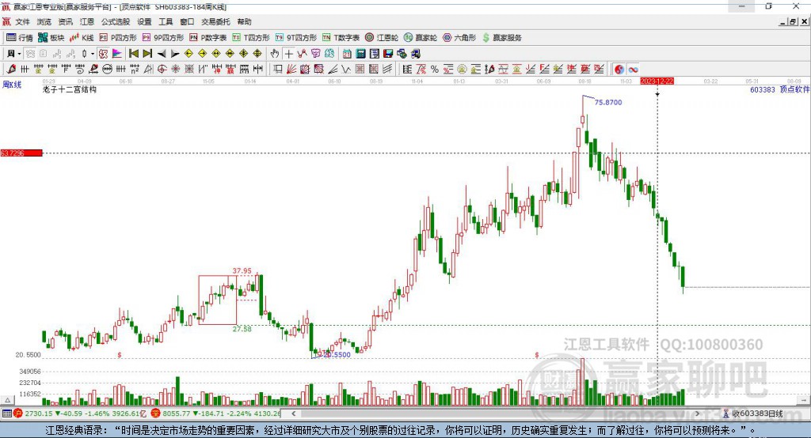Viewport: 811px width, 438px height.
Task: Open the 文件 menu
Action: [23, 21]
